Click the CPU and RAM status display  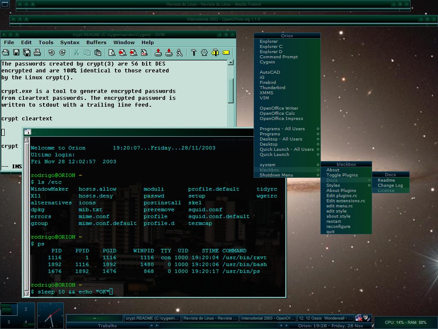[x=405, y=322]
